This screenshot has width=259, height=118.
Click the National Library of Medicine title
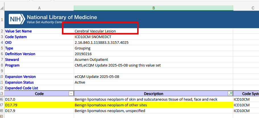coord(62,17)
